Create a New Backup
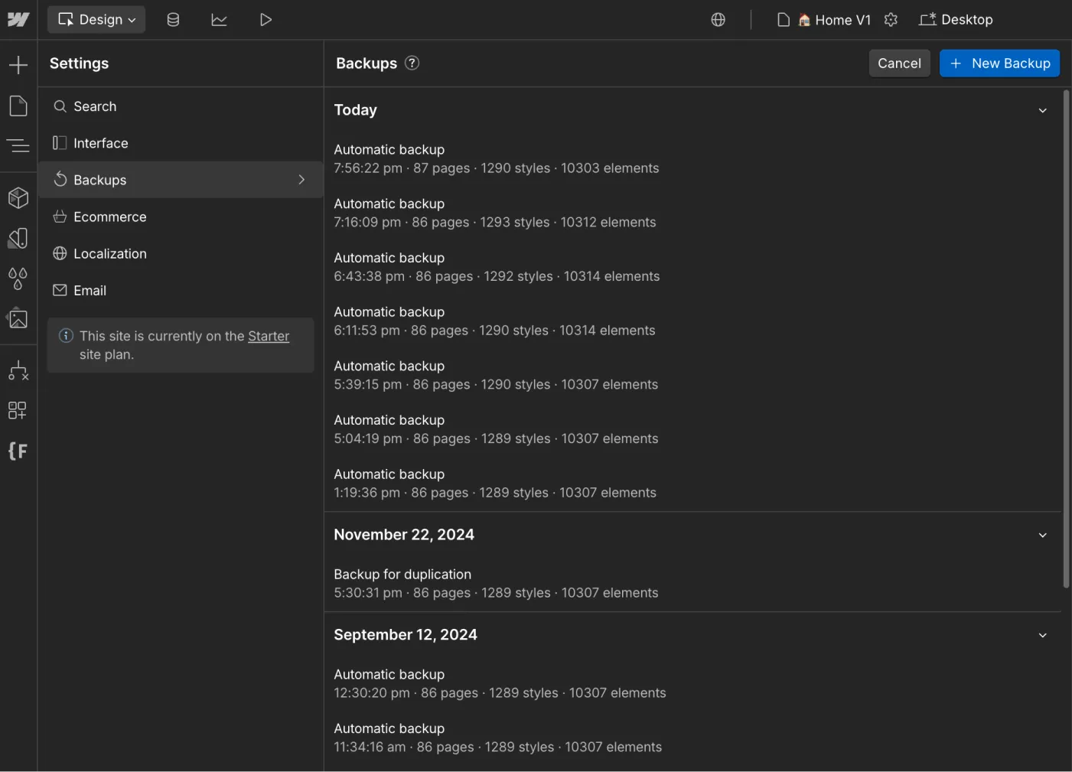The height and width of the screenshot is (772, 1072). pyautogui.click(x=999, y=63)
